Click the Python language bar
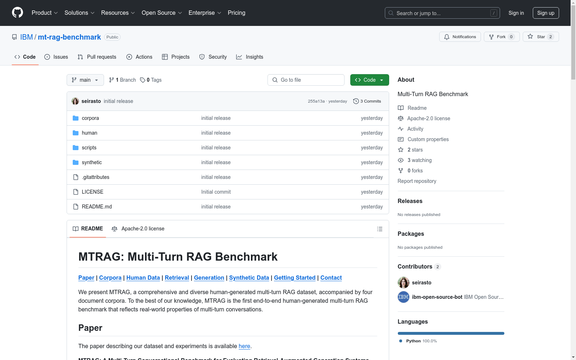 coord(451,333)
